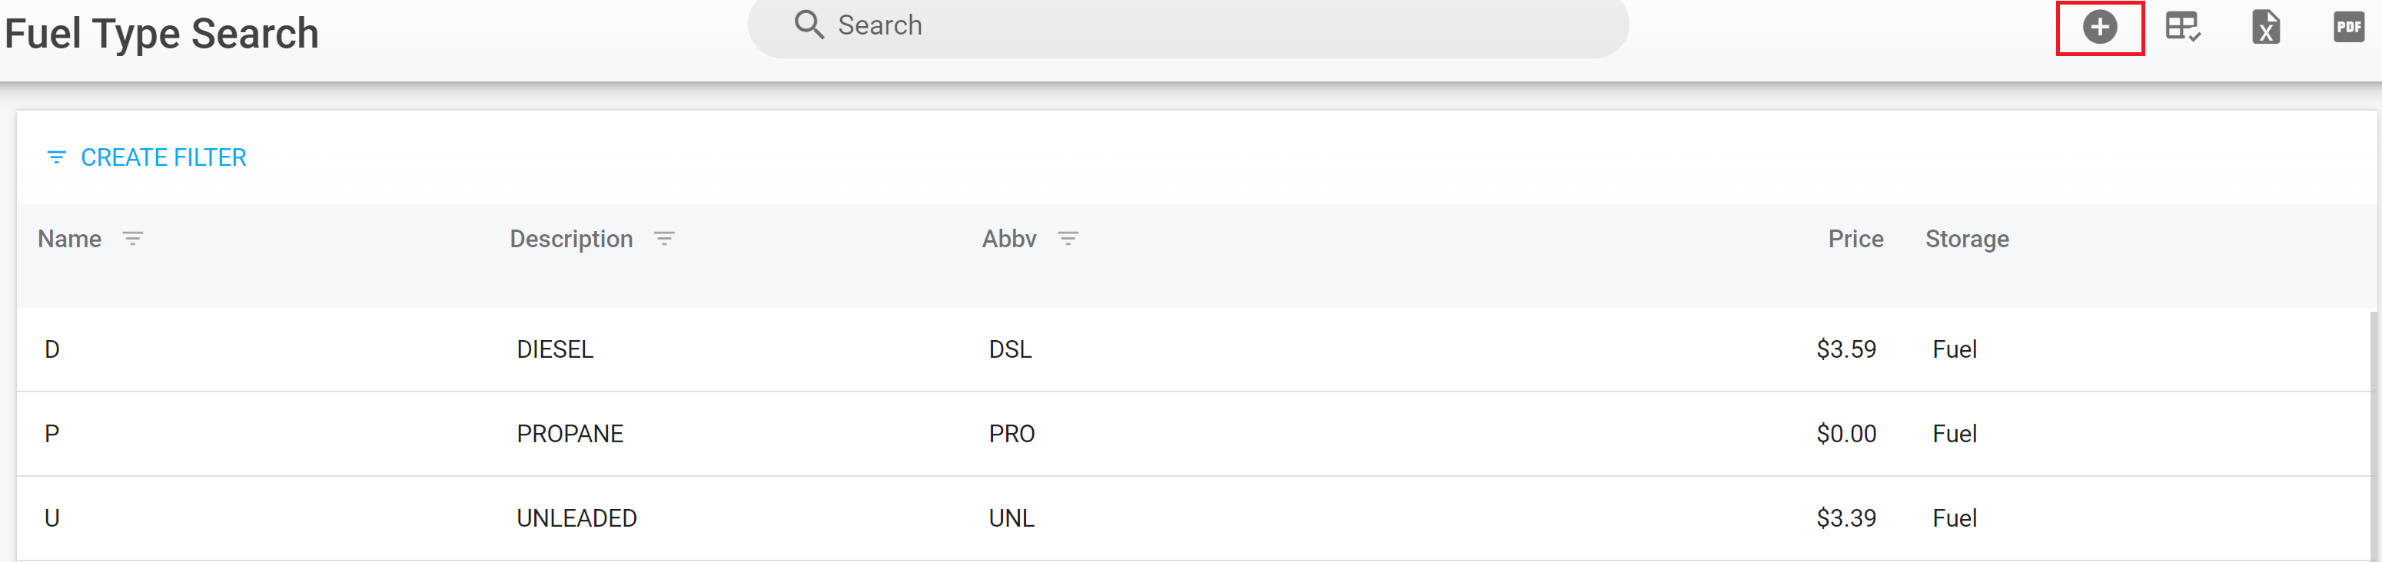Viewport: 2382px width, 562px height.
Task: Select the UNLEADED fuel type row
Action: click(x=576, y=517)
